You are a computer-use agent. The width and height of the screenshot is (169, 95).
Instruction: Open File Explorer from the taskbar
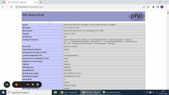[55, 92]
